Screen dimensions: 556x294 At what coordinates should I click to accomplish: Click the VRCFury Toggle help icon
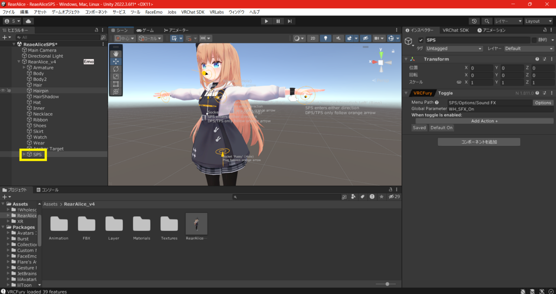(x=537, y=93)
